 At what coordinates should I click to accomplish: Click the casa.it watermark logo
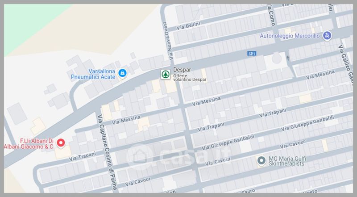178,156
